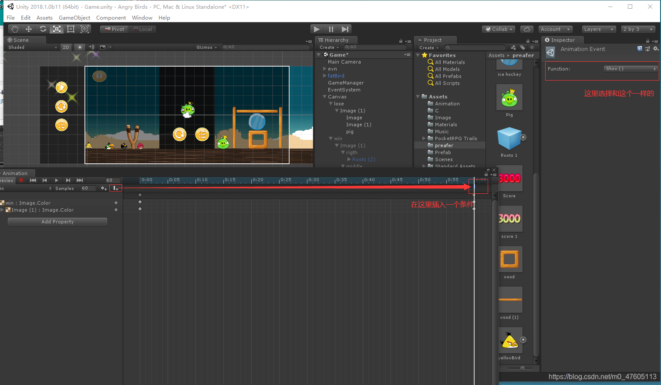
Task: Click the main toolbar Pause button
Action: pyautogui.click(x=331, y=29)
